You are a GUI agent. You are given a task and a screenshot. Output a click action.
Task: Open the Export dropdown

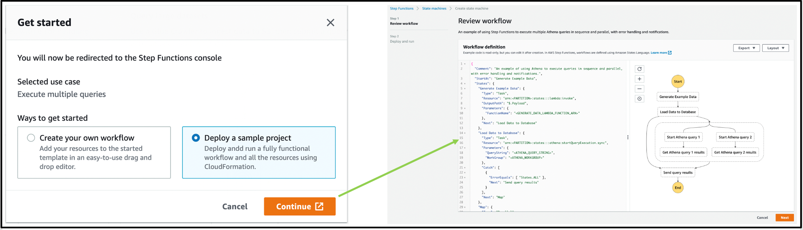tap(746, 48)
